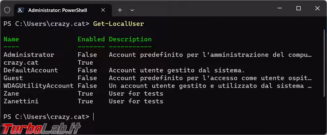
Task: Click the Description column header
Action: [130, 39]
